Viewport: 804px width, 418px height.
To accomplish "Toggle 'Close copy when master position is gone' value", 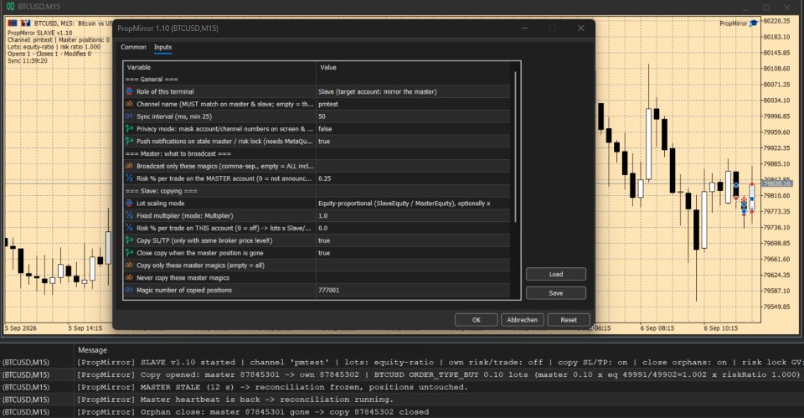I will 413,253.
